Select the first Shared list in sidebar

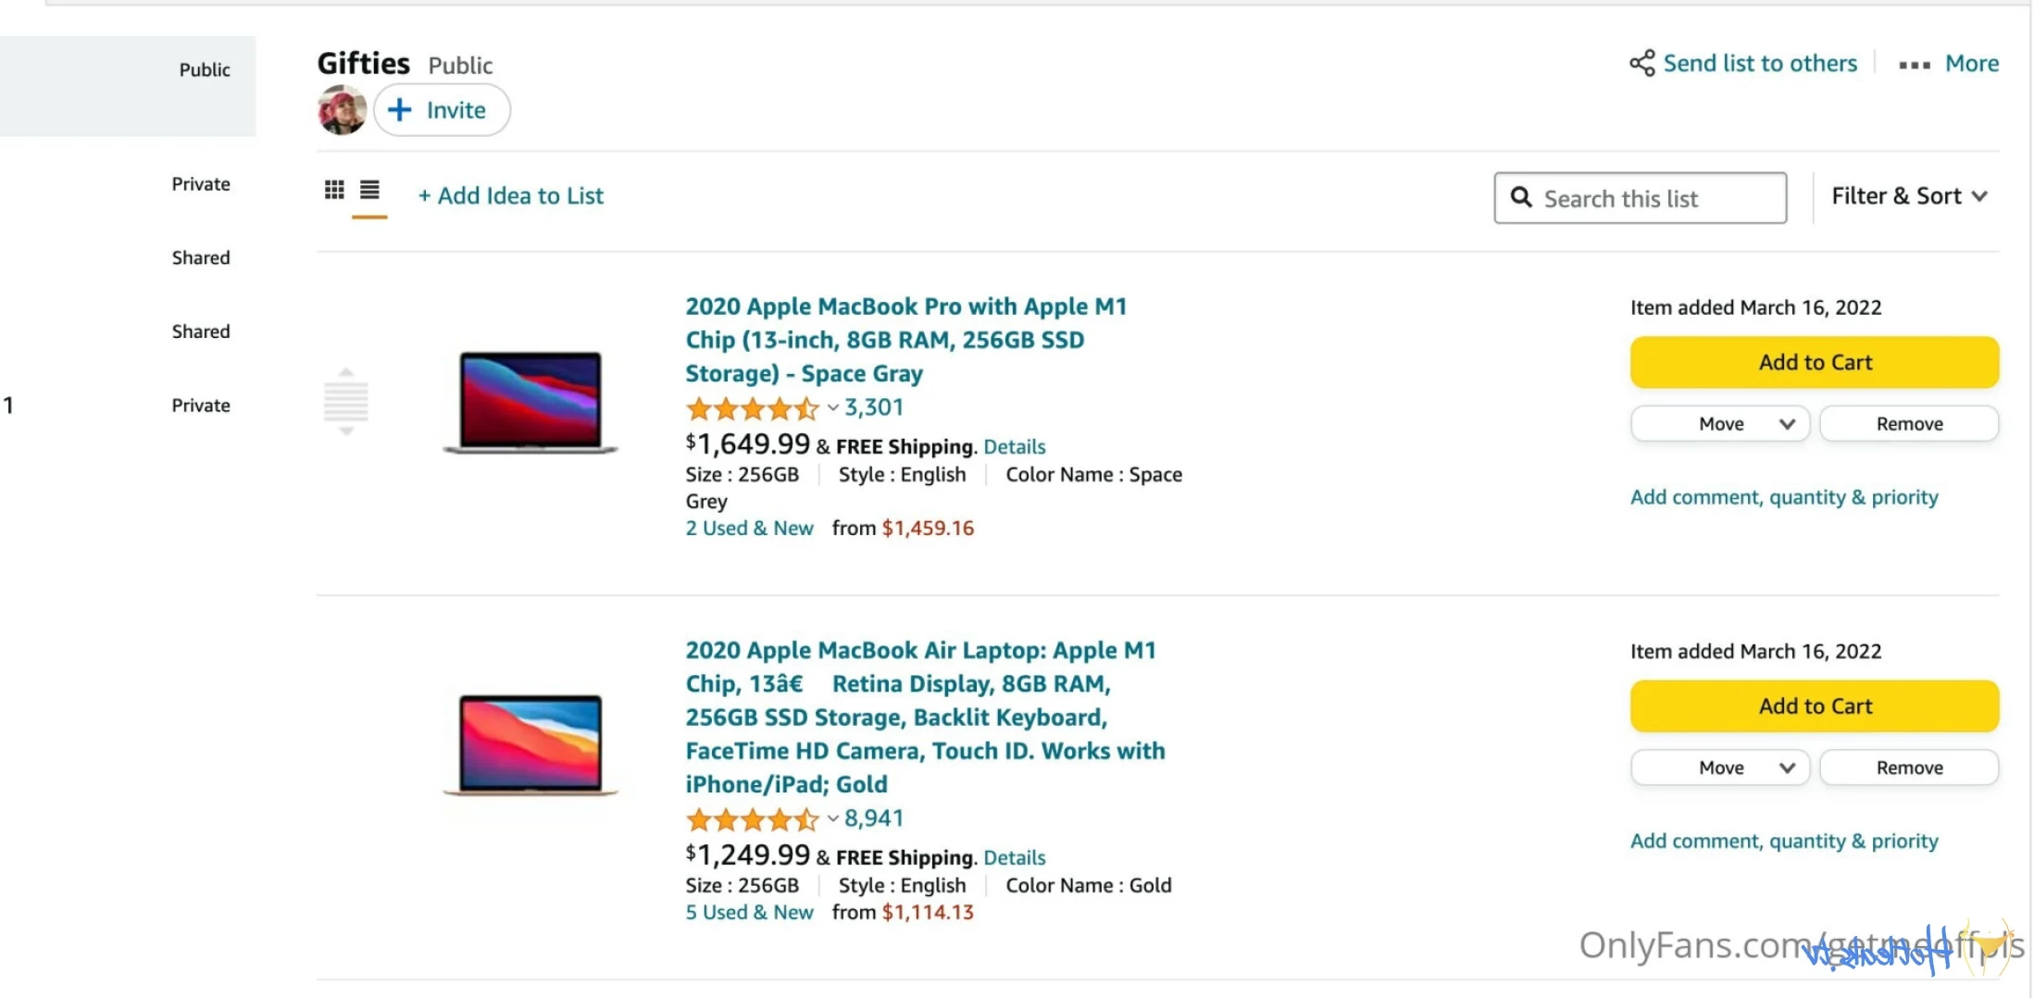point(201,258)
